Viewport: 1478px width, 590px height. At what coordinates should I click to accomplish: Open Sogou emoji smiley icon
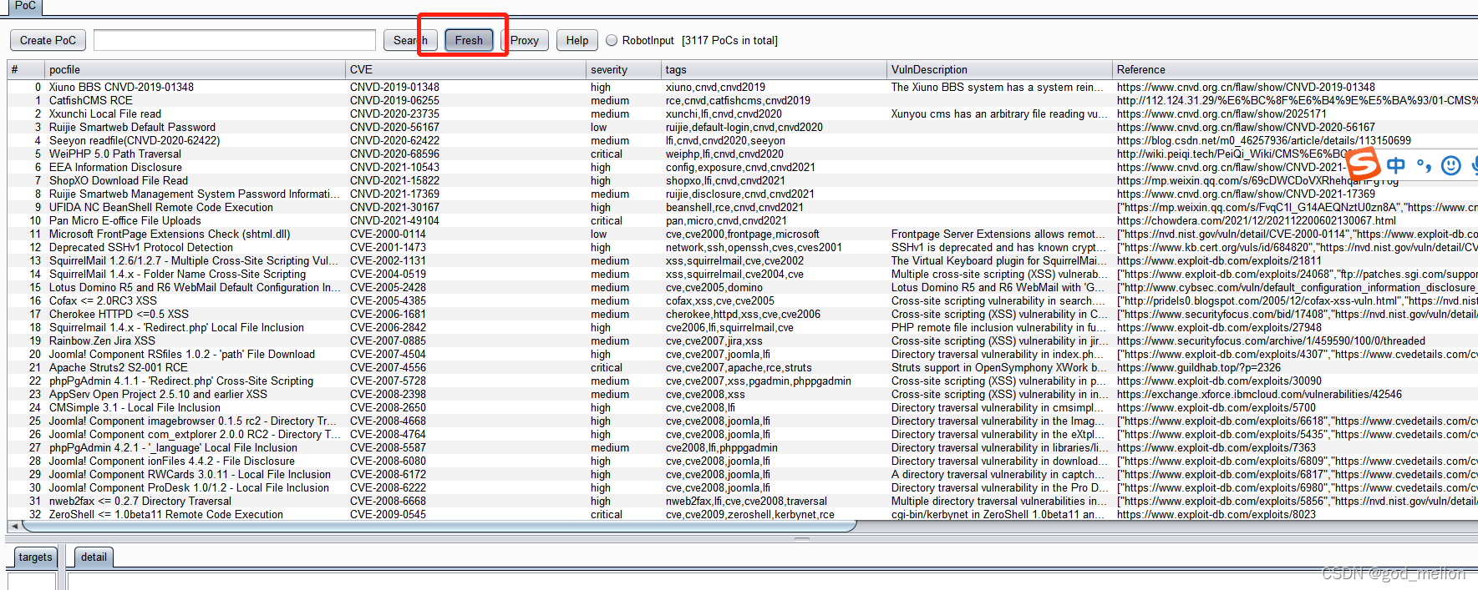[x=1451, y=165]
